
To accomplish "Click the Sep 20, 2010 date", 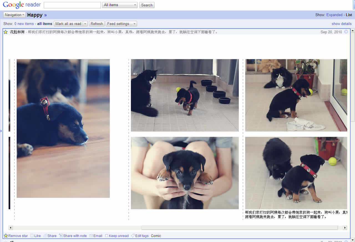I will (x=331, y=32).
